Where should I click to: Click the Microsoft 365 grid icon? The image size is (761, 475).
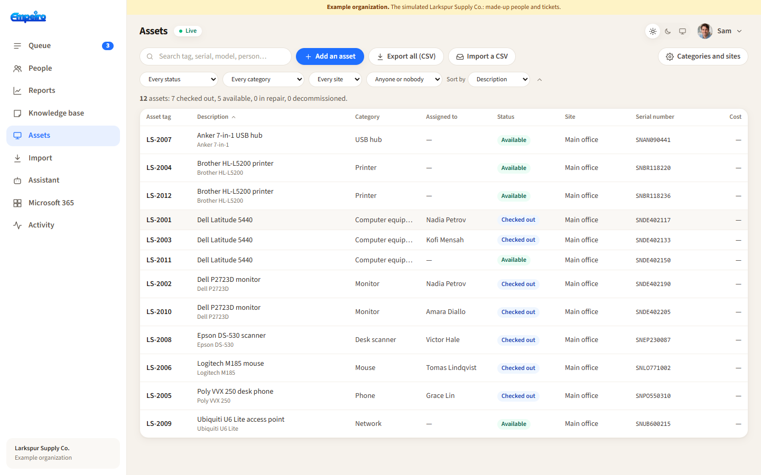coord(17,203)
